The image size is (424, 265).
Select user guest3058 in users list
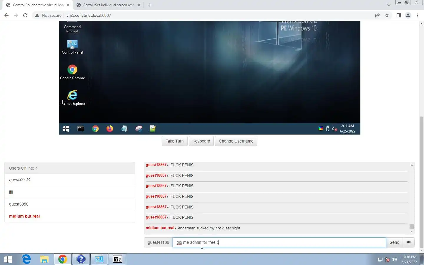70,204
